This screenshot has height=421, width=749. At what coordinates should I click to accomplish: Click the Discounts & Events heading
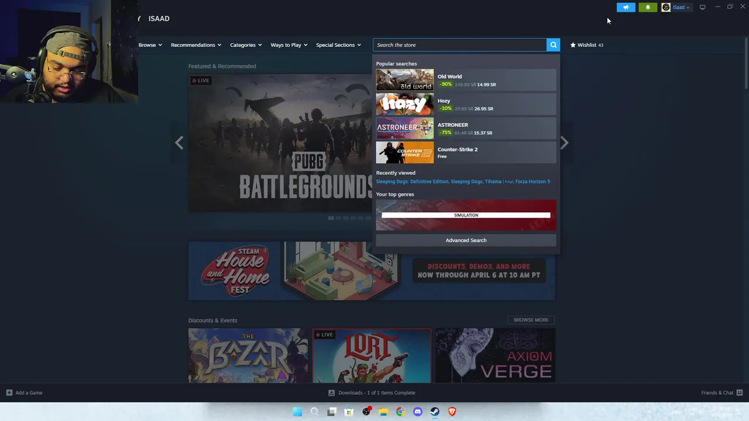[x=212, y=320]
